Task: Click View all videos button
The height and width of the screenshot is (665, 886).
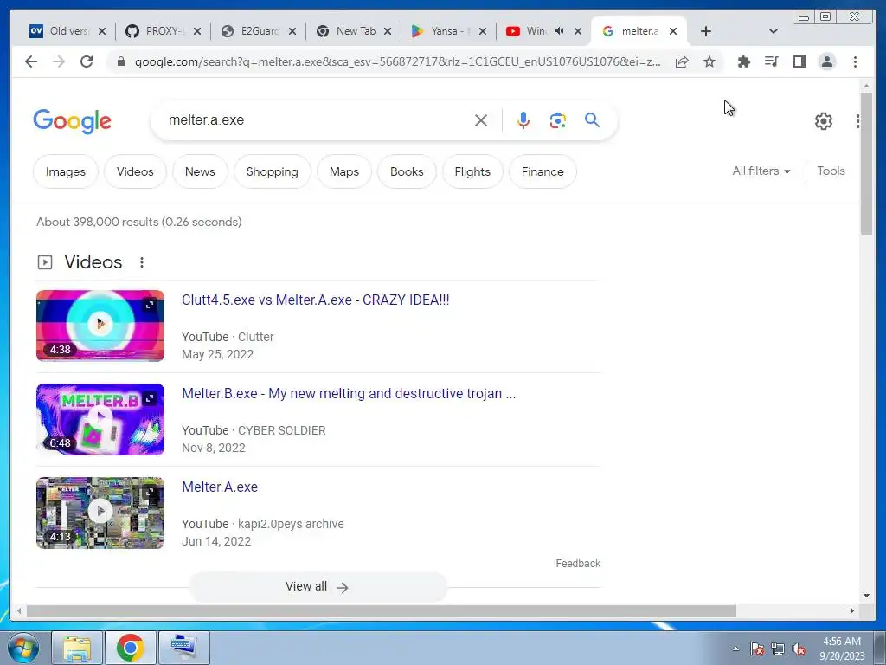Action: point(318,587)
